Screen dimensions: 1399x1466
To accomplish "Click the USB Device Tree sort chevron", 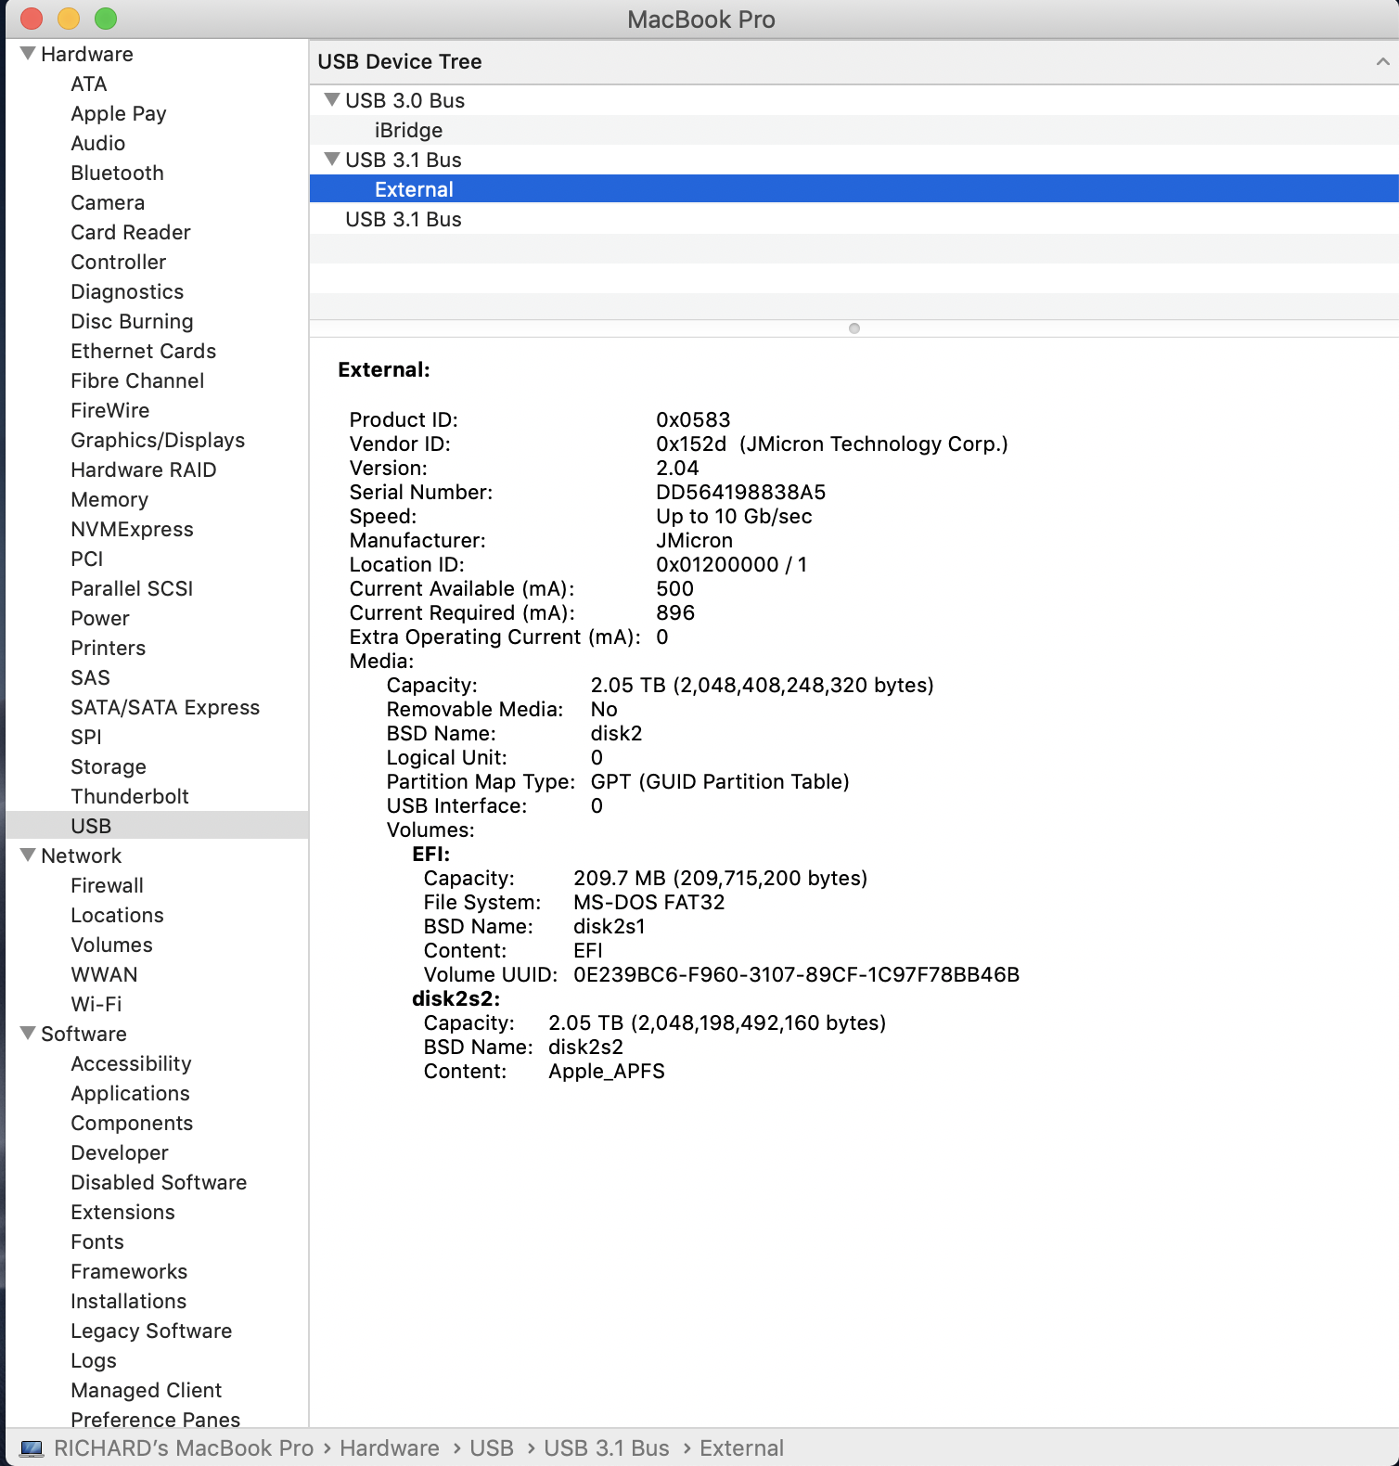I will (x=1382, y=61).
